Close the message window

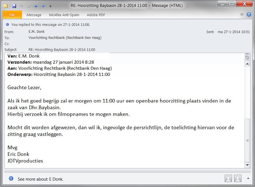(244, 4)
